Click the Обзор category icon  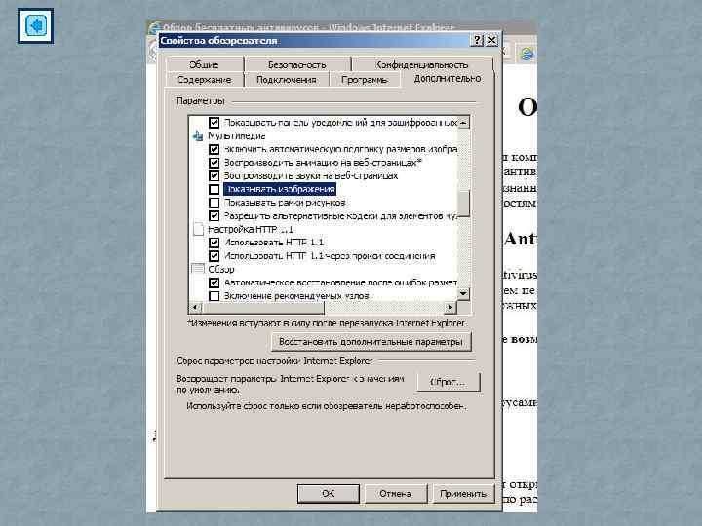pyautogui.click(x=198, y=269)
